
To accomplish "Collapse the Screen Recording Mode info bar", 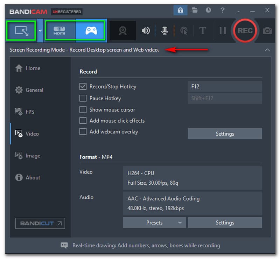I will [267, 50].
